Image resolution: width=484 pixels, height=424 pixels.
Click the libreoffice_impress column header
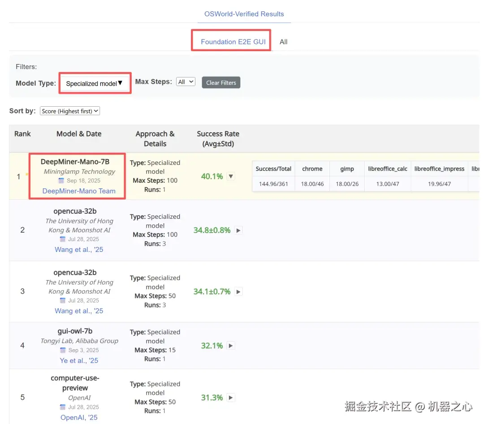(x=439, y=169)
